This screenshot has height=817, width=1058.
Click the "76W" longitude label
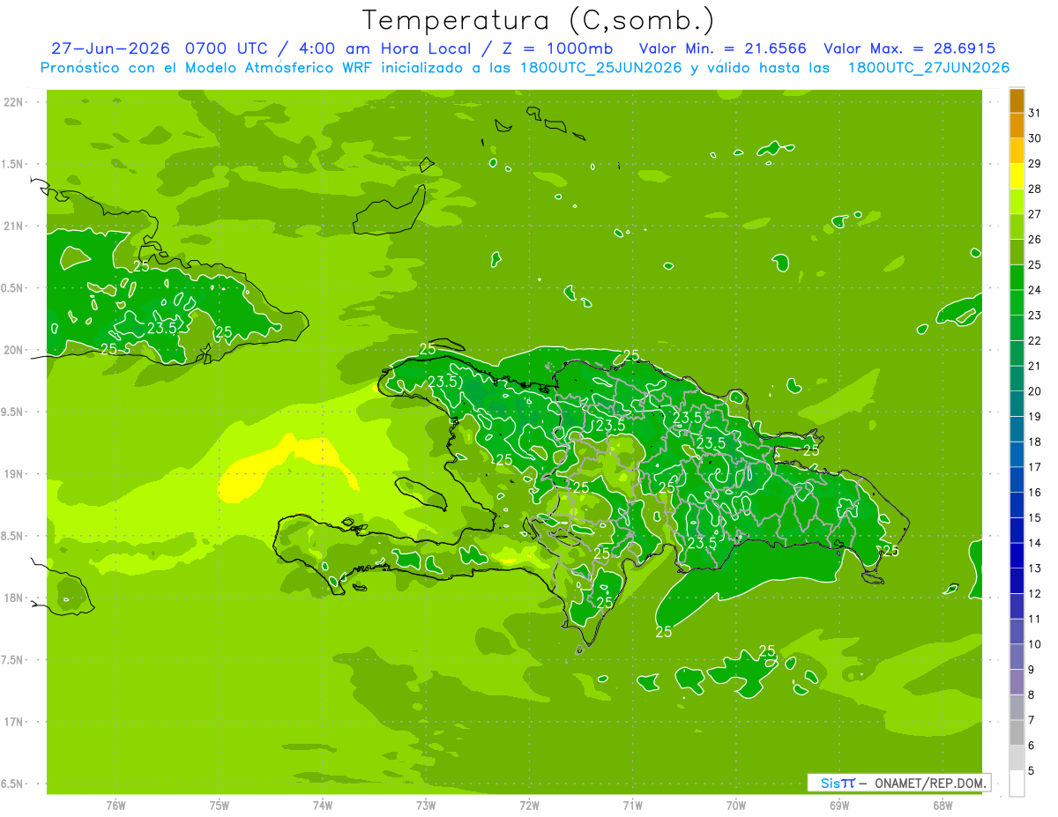[115, 806]
